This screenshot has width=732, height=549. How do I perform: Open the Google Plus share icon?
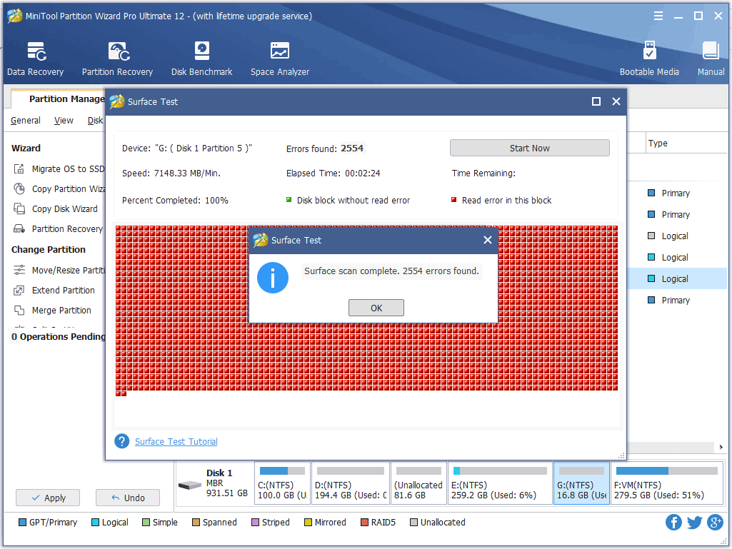click(715, 522)
